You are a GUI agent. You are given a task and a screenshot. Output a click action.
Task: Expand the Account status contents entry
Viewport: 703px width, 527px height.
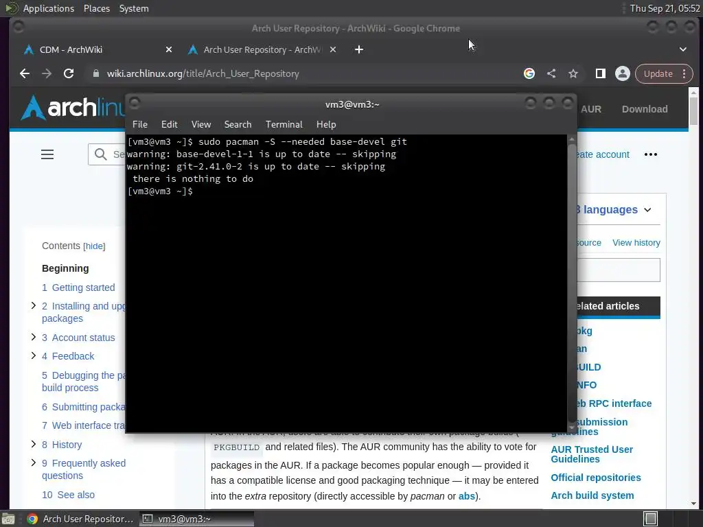pos(33,337)
